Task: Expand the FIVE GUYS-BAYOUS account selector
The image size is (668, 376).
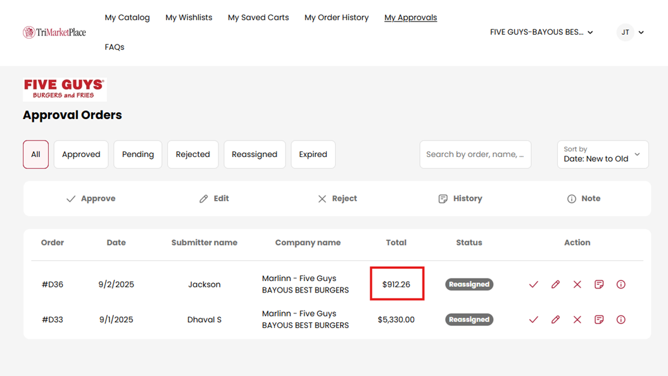Action: click(x=541, y=32)
